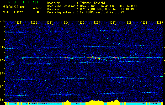This screenshot has height=105, width=165.
Task: Click the Receiving antenna label
Action: (60, 12)
